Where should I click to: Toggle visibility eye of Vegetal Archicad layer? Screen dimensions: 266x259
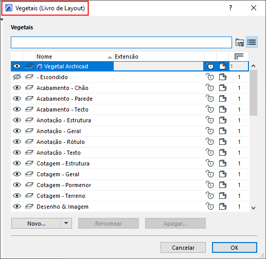[17, 66]
